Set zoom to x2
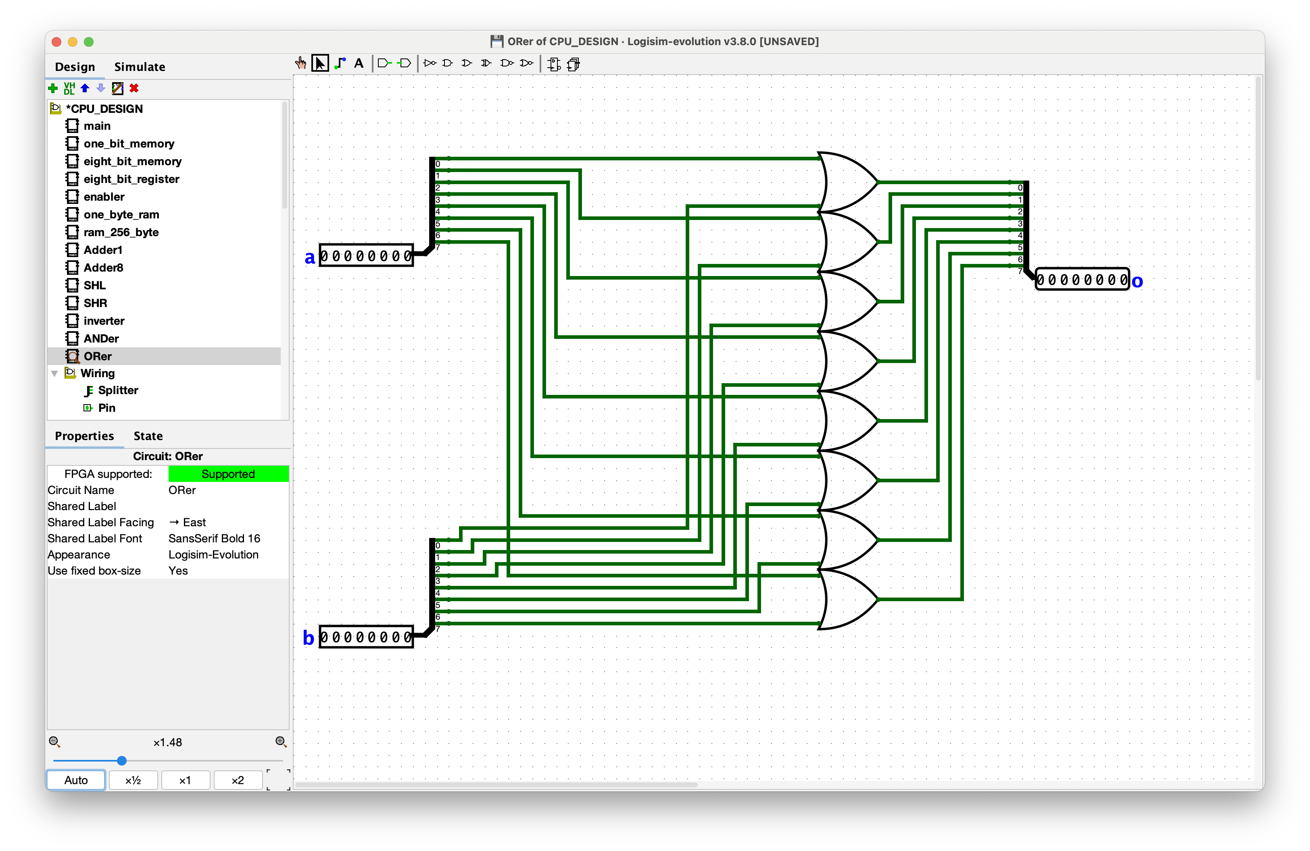This screenshot has height=851, width=1310. 238,780
